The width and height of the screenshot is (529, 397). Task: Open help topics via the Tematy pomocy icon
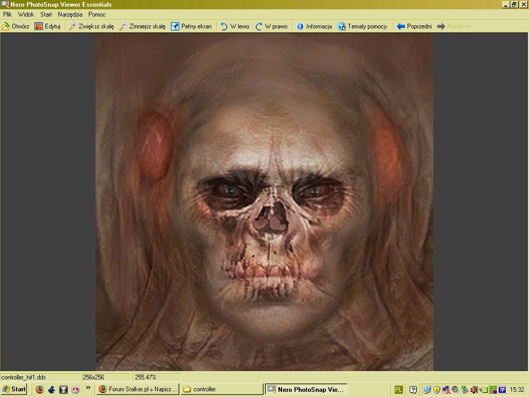341,26
